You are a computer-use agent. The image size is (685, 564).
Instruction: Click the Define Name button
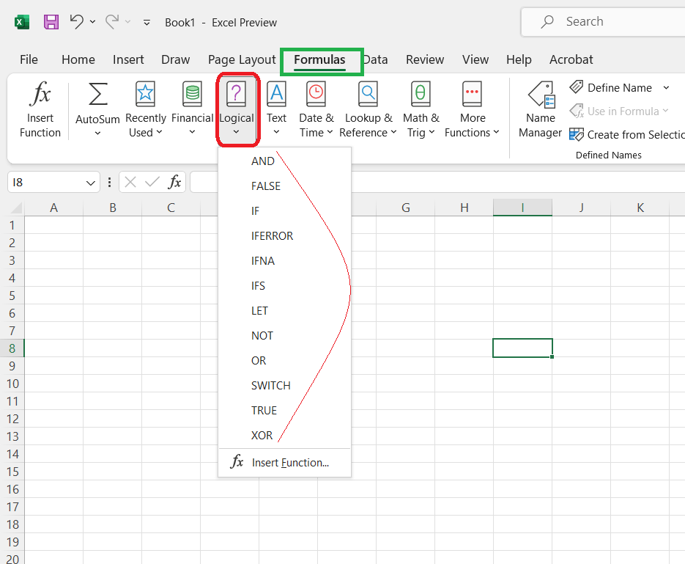click(x=611, y=87)
